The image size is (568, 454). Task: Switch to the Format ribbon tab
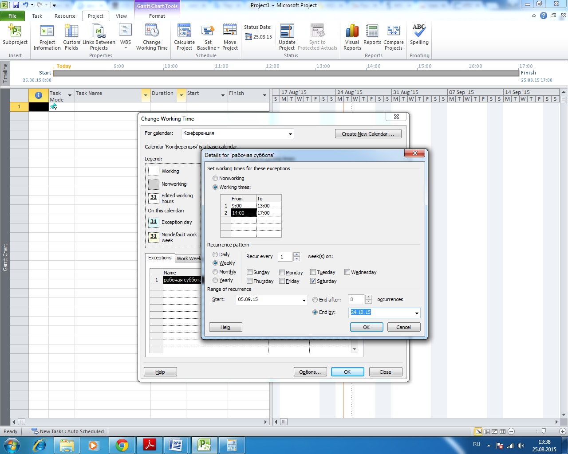pos(157,16)
